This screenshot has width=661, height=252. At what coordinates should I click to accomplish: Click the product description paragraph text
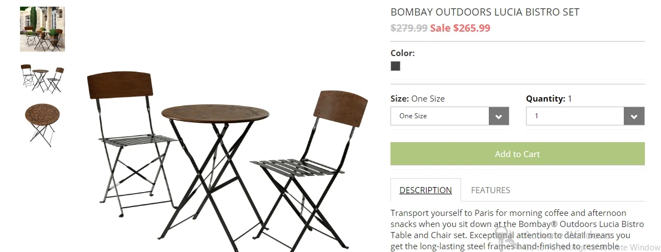pos(517,230)
